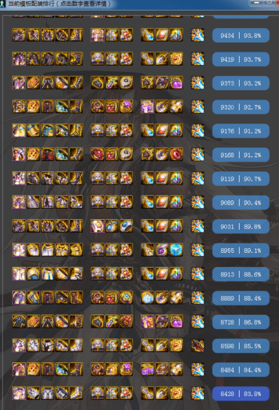Click the 8728 | 86.8% score button
Image resolution: width=279 pixels, height=410 pixels.
(x=241, y=322)
